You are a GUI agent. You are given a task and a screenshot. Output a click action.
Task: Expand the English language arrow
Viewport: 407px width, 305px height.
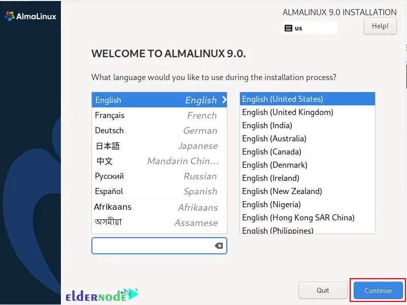coord(224,100)
